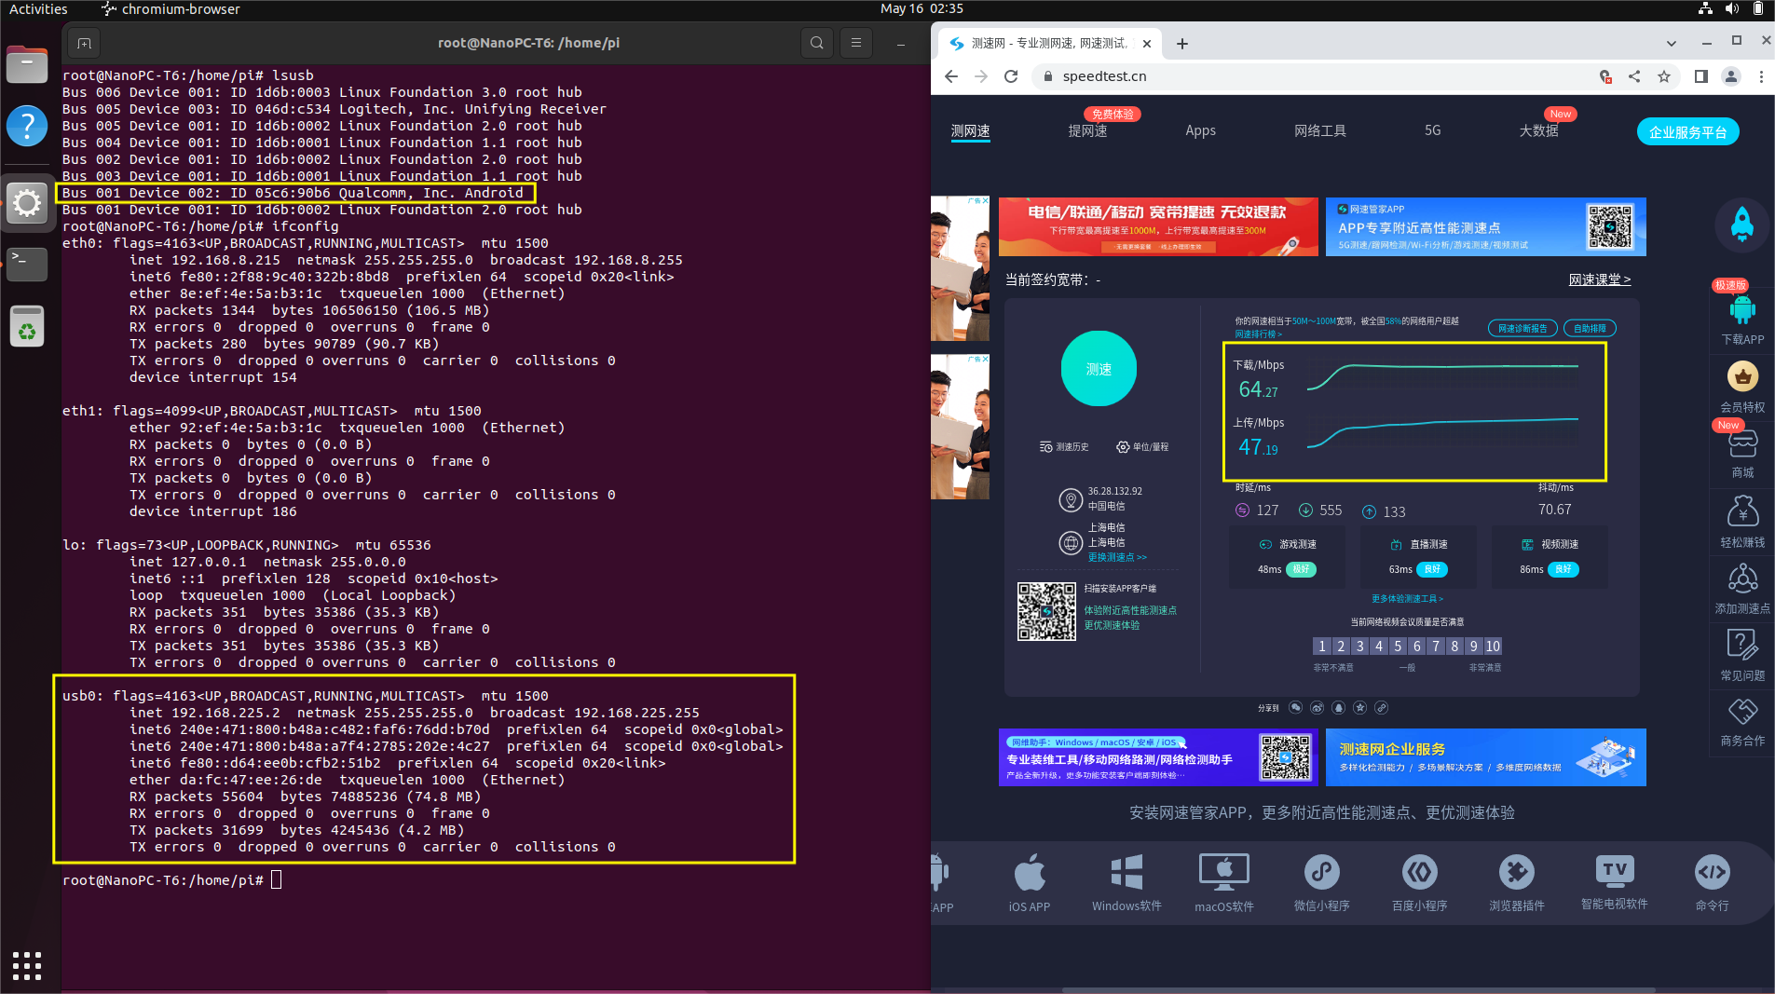This screenshot has height=994, width=1775.
Task: Open the 直播测速 live stream test card
Action: pos(1418,557)
